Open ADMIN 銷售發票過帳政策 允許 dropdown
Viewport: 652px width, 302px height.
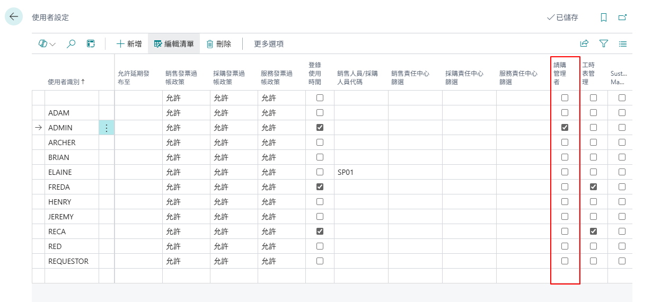tap(186, 128)
